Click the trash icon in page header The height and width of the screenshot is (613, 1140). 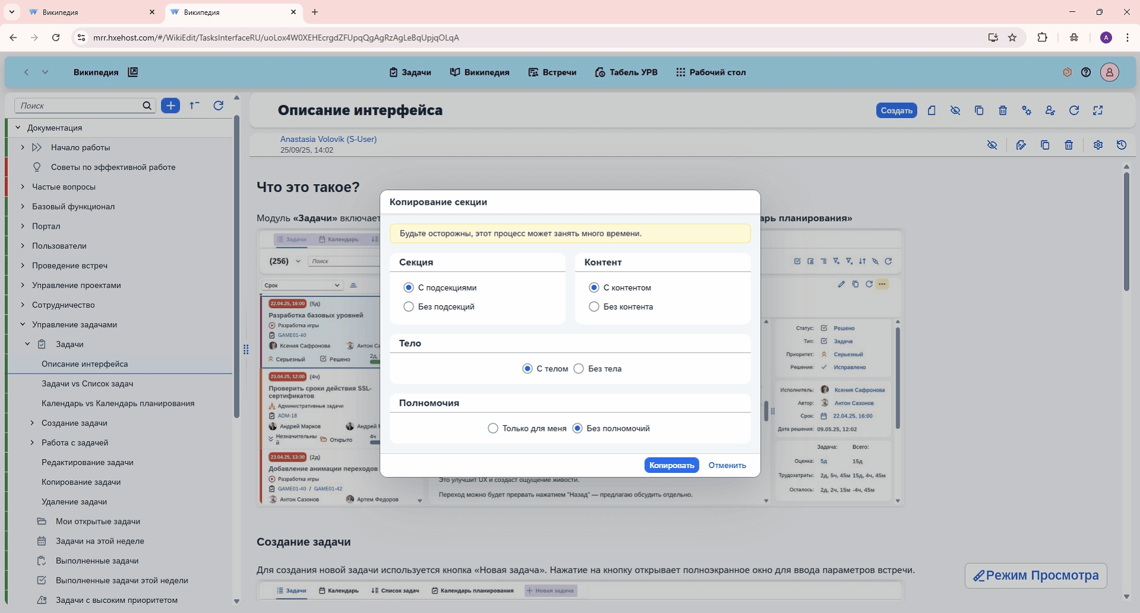coord(1003,110)
